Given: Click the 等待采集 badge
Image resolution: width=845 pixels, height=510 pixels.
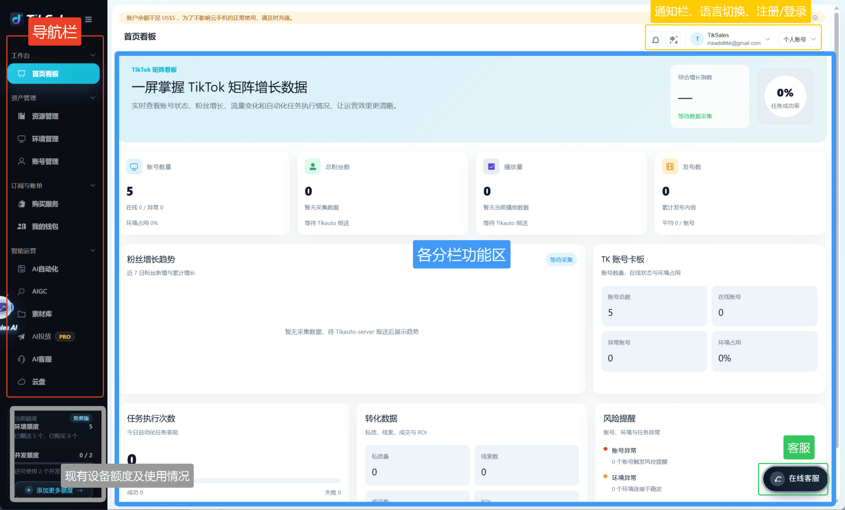Looking at the screenshot, I should click(x=561, y=260).
